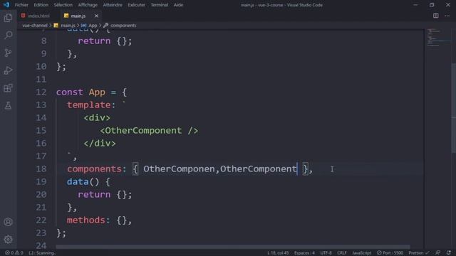Click 'methods' property on line 22
This screenshot has height=256, width=456.
85,220
